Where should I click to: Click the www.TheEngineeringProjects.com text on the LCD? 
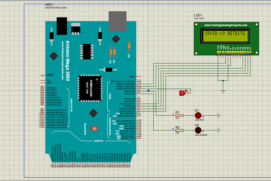tap(226, 25)
